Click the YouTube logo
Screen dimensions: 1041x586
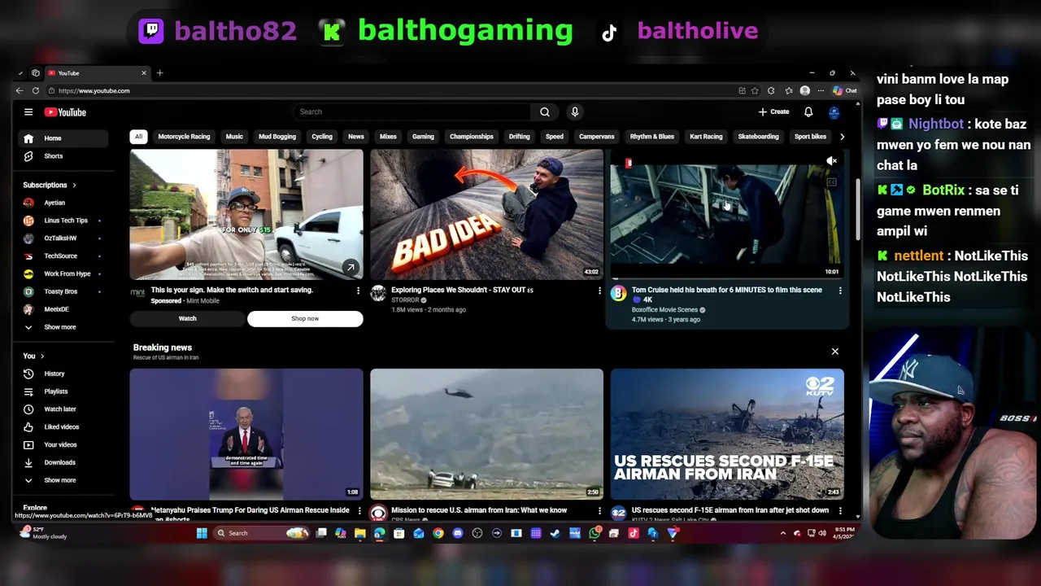(x=65, y=112)
